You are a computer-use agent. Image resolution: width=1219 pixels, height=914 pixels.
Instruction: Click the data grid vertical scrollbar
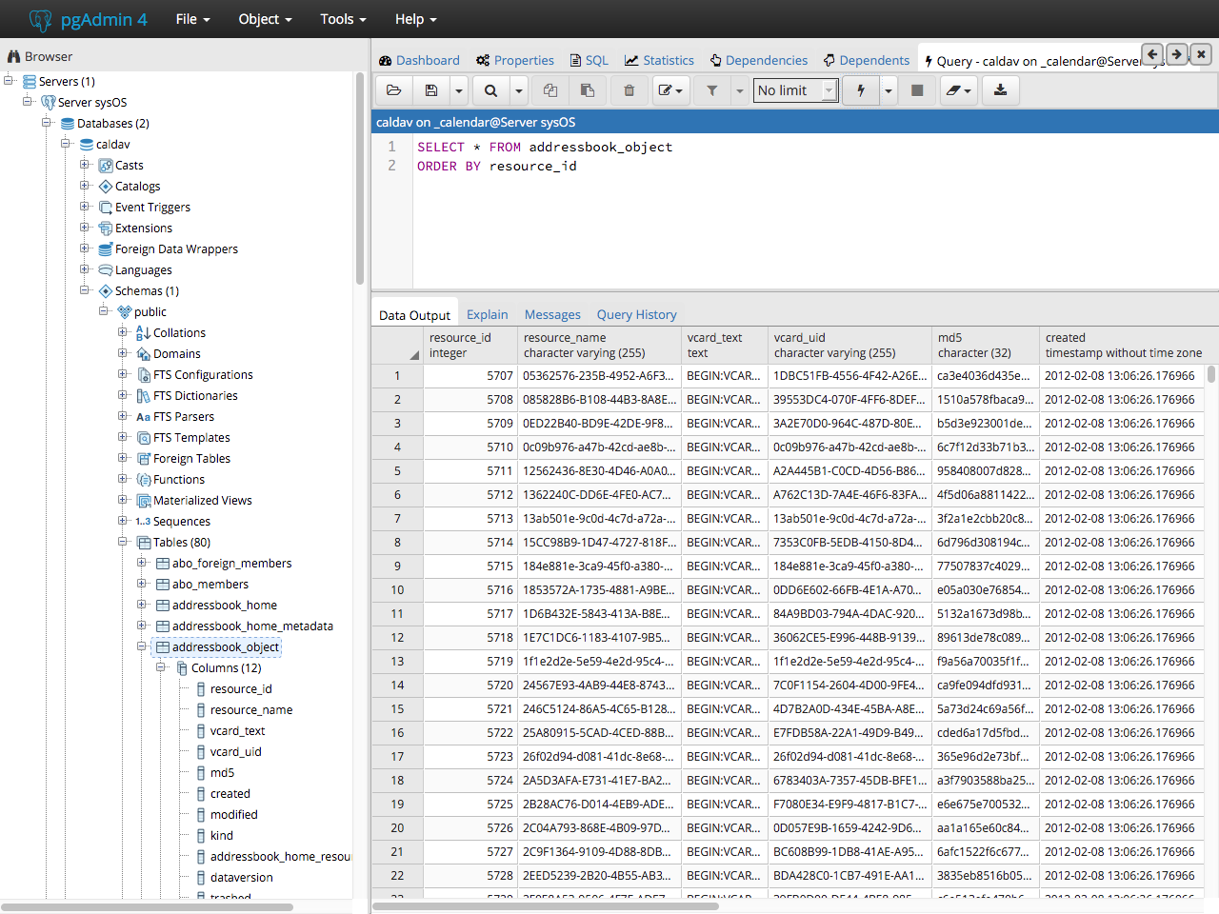click(x=1211, y=374)
